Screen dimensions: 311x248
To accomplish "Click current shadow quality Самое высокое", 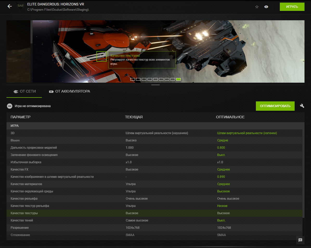I will 137,220.
